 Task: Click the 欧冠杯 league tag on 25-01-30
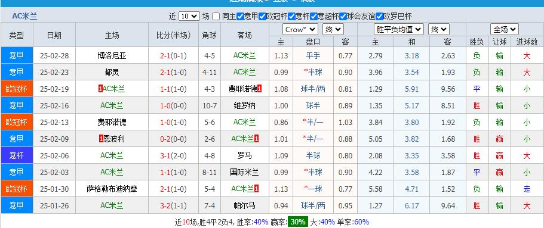pos(17,189)
